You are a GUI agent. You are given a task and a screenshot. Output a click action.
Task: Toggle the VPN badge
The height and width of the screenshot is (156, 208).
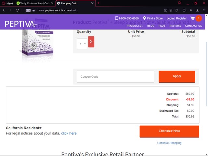(28, 10)
